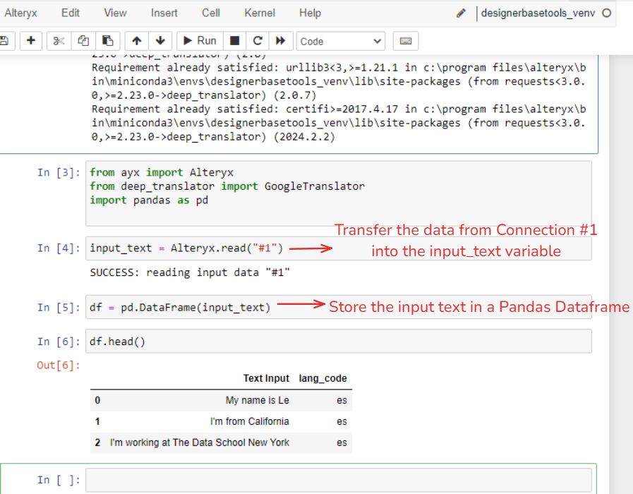Viewport: 633px width, 494px height.
Task: Click the 'I'm working at The Data School New York' cell
Action: (200, 442)
